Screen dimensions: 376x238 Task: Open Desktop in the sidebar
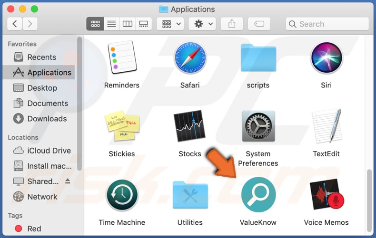pyautogui.click(x=39, y=88)
